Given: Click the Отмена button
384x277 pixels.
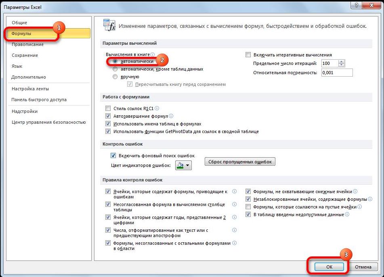Looking at the screenshot, I should coord(363,267).
